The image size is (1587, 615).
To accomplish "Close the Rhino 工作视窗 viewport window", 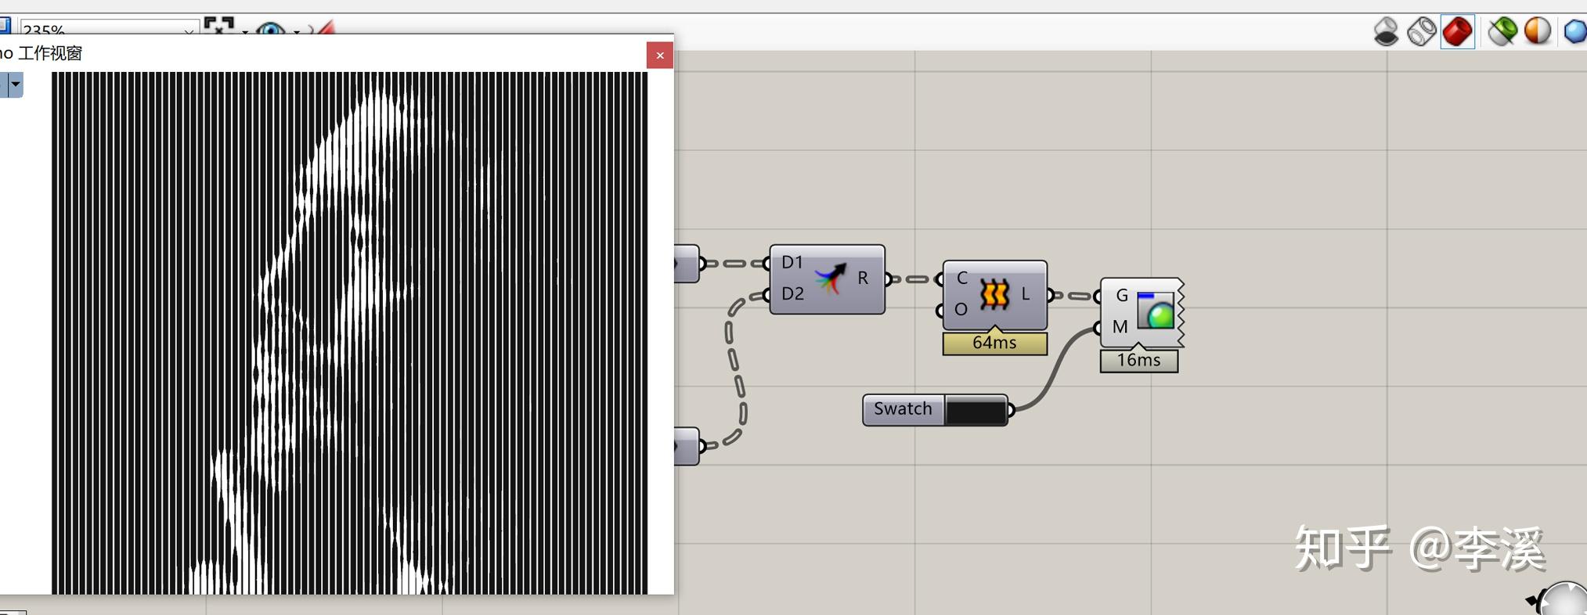I will 660,56.
